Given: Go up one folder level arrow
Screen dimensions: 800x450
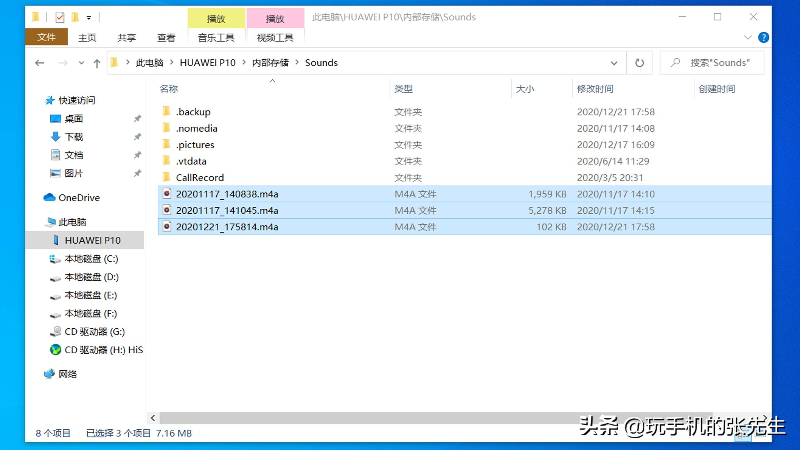Looking at the screenshot, I should coord(97,63).
